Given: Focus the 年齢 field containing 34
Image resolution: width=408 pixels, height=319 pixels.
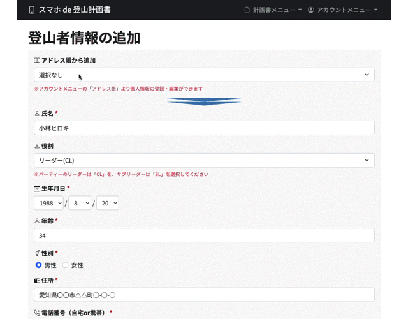Looking at the screenshot, I should point(204,235).
